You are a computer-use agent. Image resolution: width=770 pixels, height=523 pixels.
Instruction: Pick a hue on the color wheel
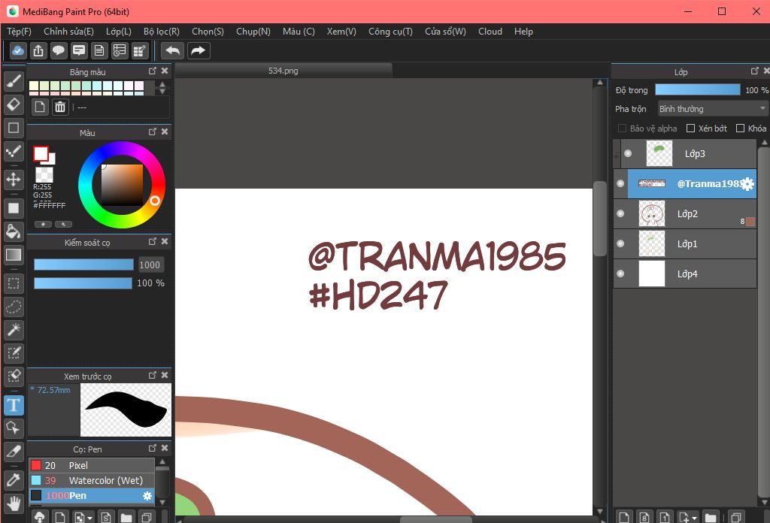[x=122, y=184]
